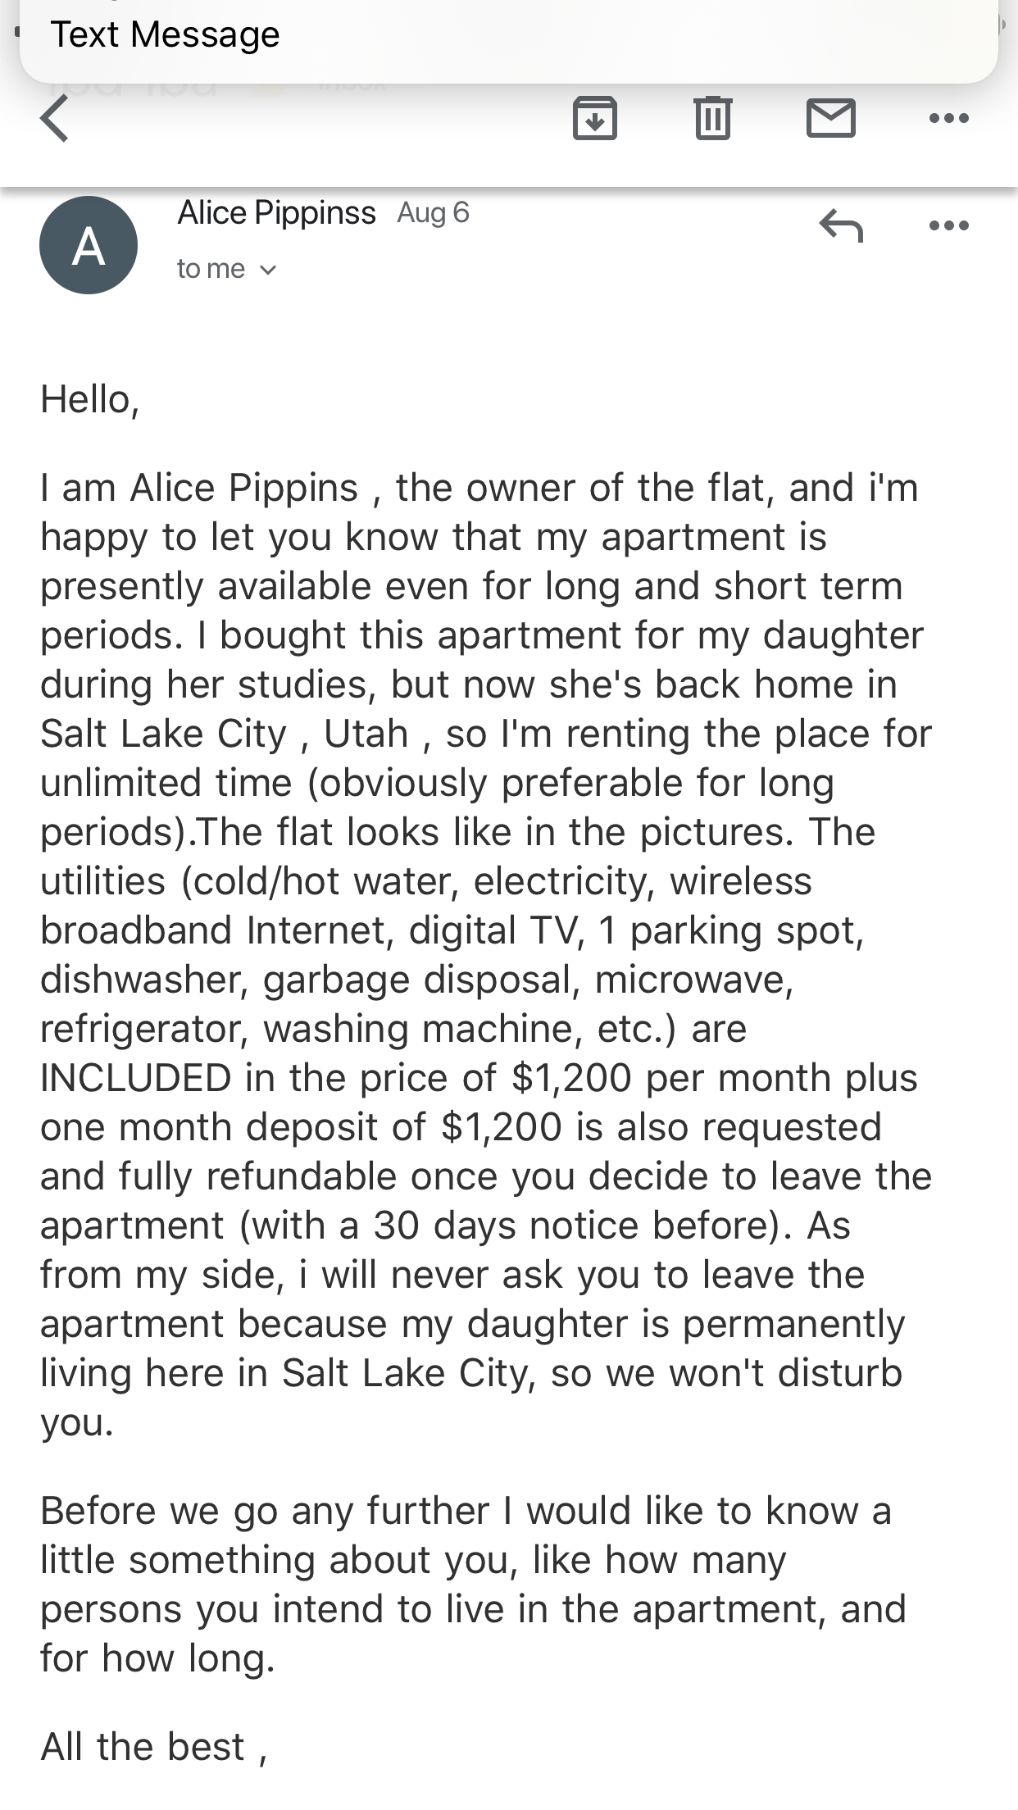Go back using the back arrow
Image resolution: width=1018 pixels, height=1810 pixels.
pos(55,119)
